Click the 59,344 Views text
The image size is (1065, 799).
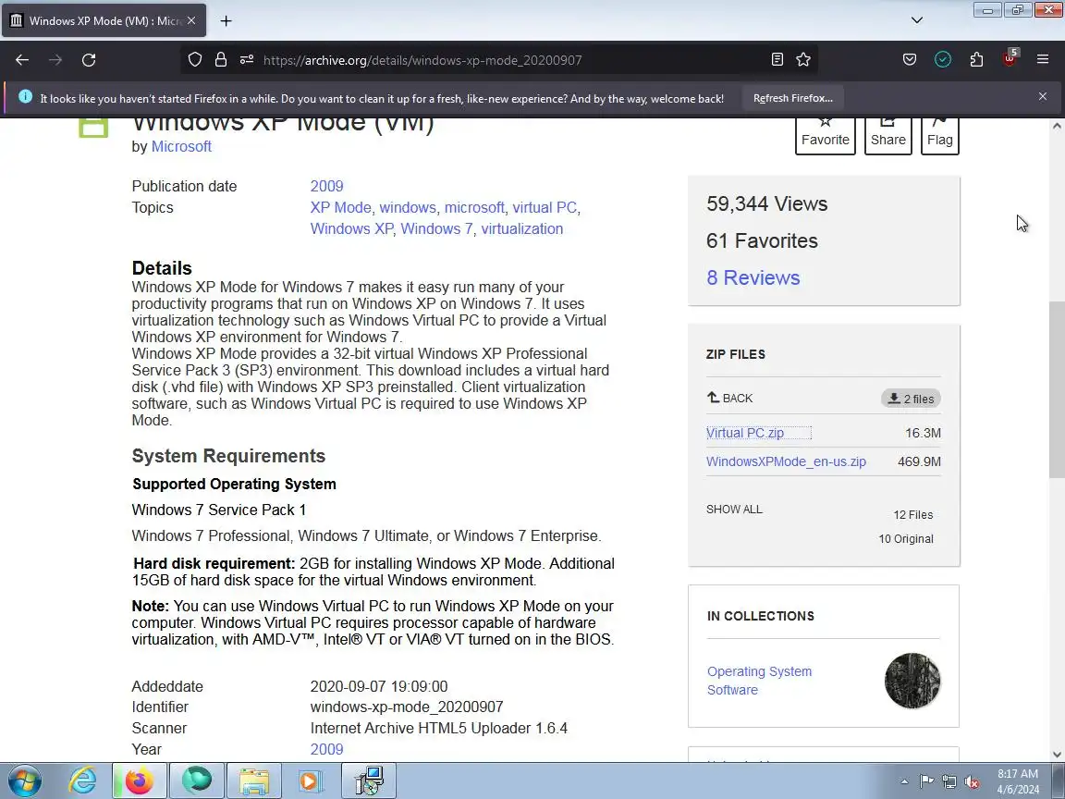coord(766,203)
